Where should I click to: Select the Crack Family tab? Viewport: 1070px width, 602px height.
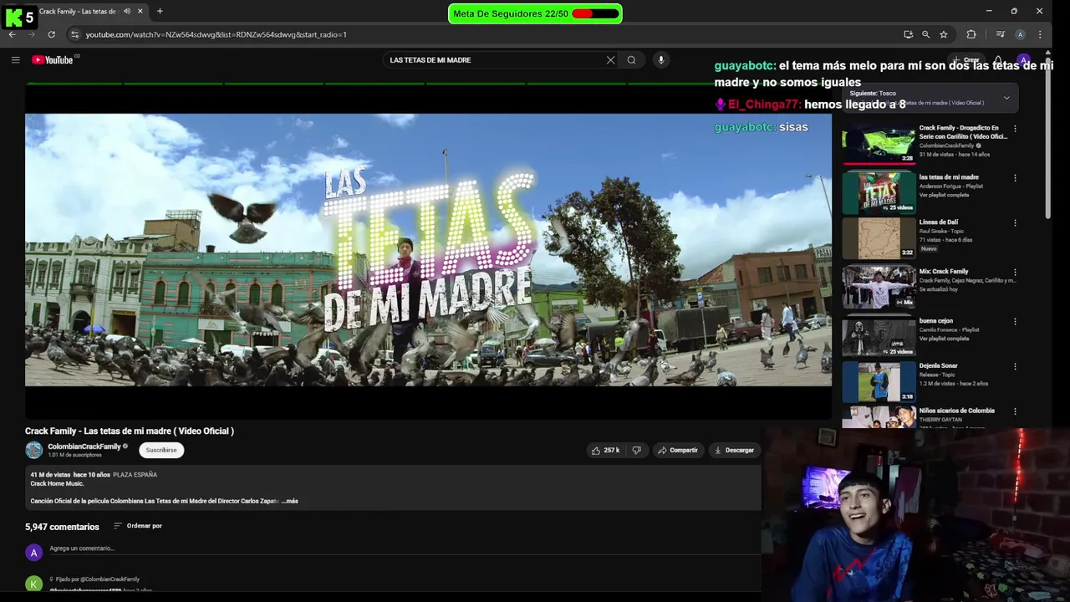click(x=79, y=11)
